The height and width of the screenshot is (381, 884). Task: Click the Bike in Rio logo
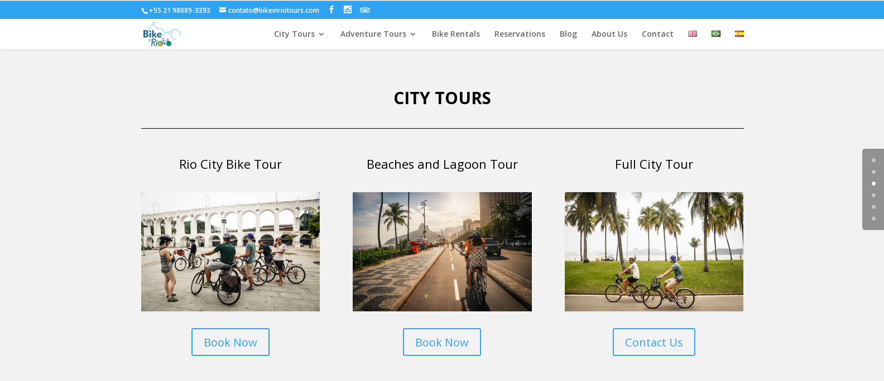coord(161,34)
